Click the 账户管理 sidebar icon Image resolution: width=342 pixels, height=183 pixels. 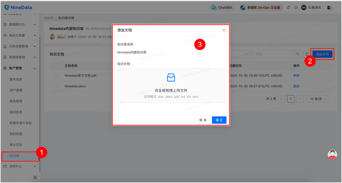(x=5, y=68)
